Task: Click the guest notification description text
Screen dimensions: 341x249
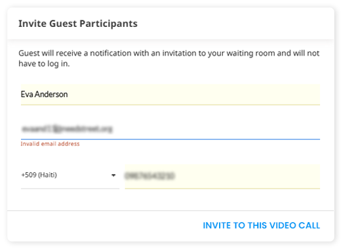Action: [x=169, y=58]
